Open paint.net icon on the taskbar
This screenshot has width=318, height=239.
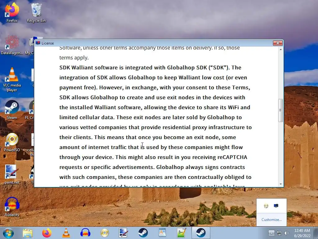pos(124,233)
